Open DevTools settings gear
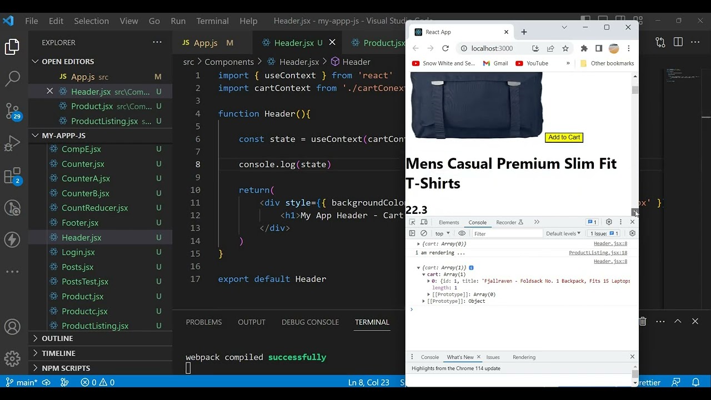 point(609,222)
